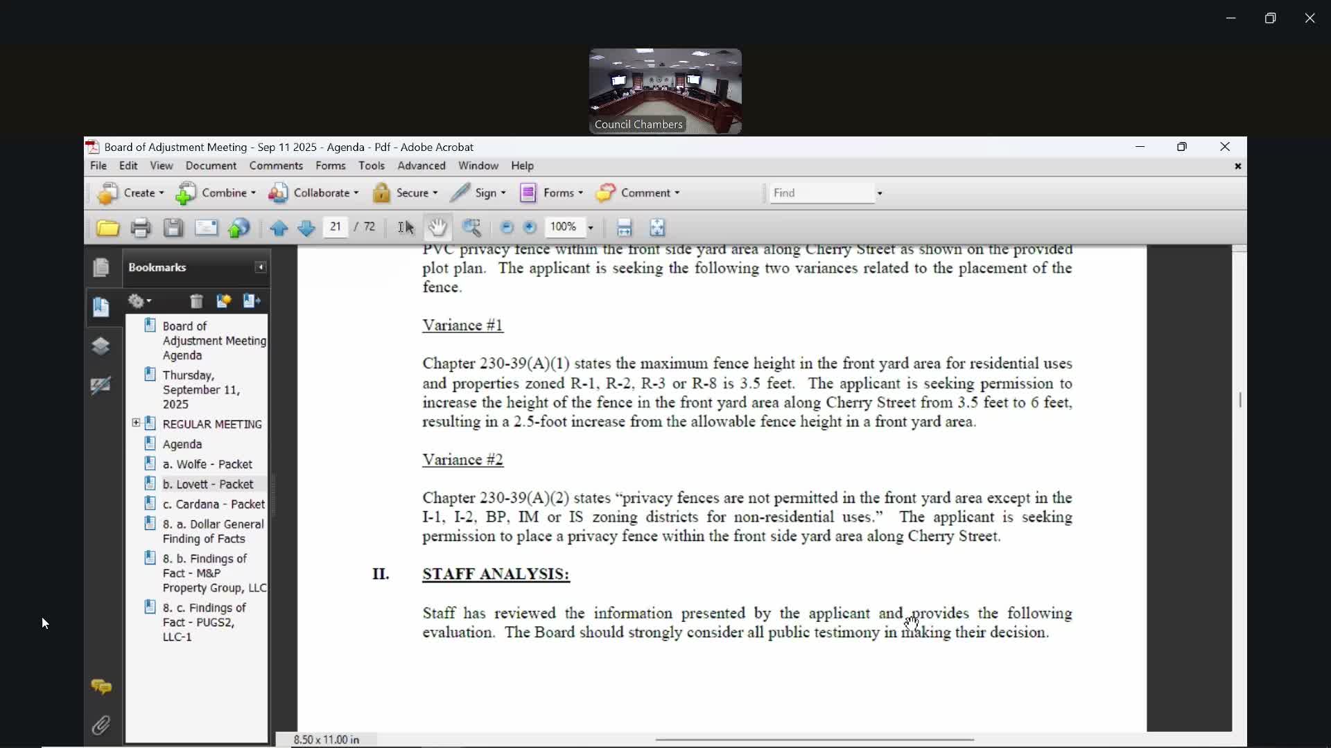Open the c. Cardana - Packet bookmark
Viewport: 1331px width, 748px height.
(214, 504)
